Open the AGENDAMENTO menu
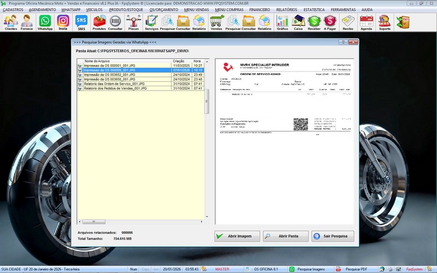This screenshot has width=437, height=273. tap(43, 9)
